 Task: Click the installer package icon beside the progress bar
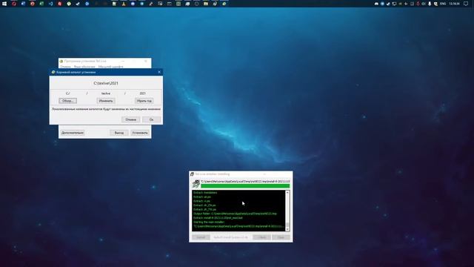tap(196, 183)
